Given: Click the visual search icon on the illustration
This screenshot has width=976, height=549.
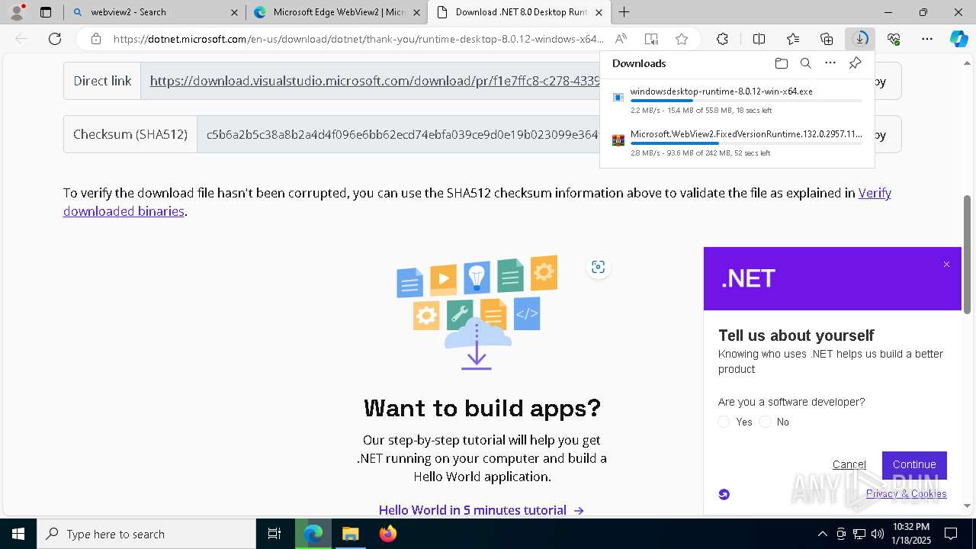Looking at the screenshot, I should point(598,267).
